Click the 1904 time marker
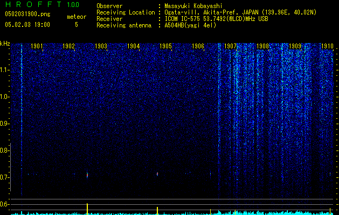The height and width of the screenshot is (215, 339). point(134,46)
